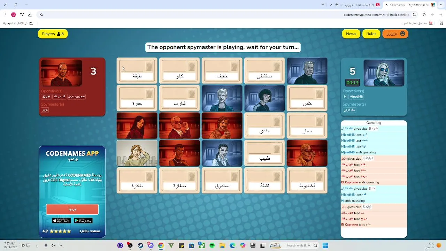Image resolution: width=446 pixels, height=251 pixels.
Task: Open the tab search dropdown arrow
Action: 441,5
